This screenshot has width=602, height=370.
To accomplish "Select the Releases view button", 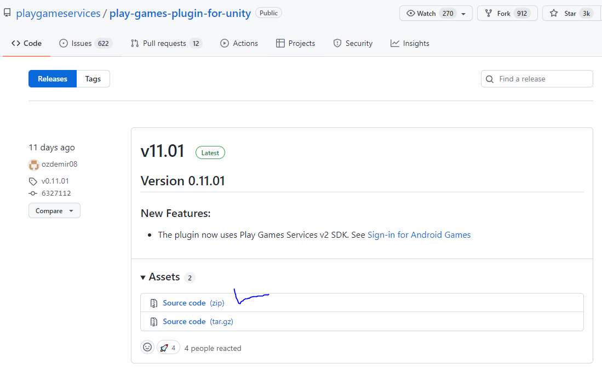I will pyautogui.click(x=53, y=79).
